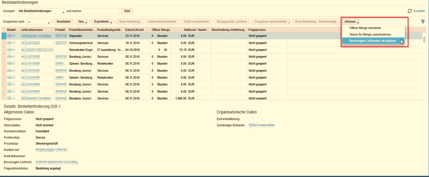Click the IT Ausstattung category cell

110,50
